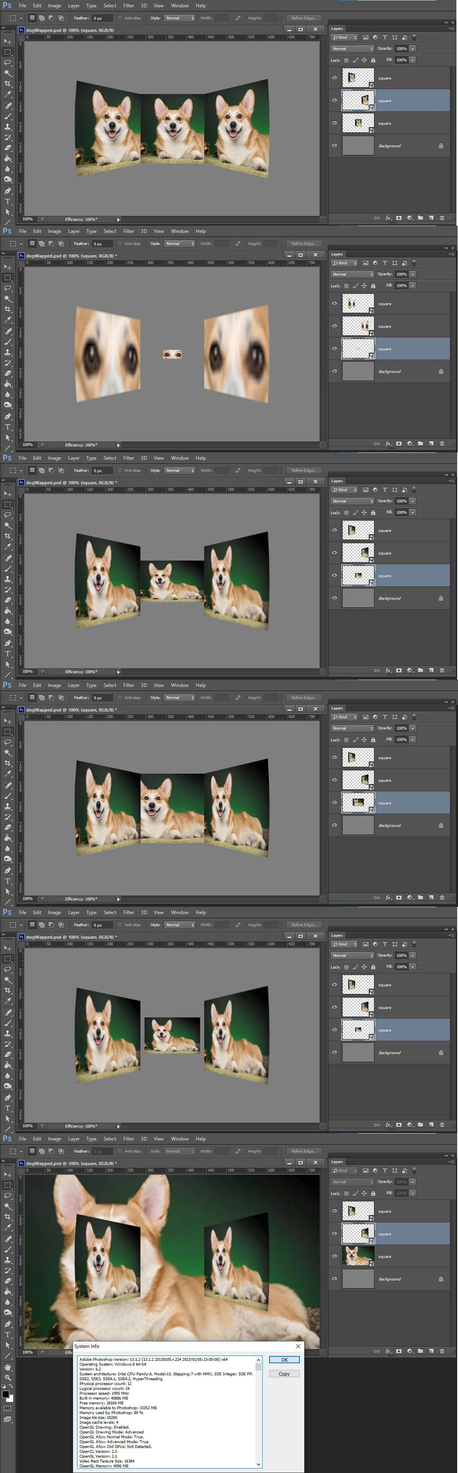New group folder icon in System Info window
The height and width of the screenshot is (1473, 458).
[420, 1351]
